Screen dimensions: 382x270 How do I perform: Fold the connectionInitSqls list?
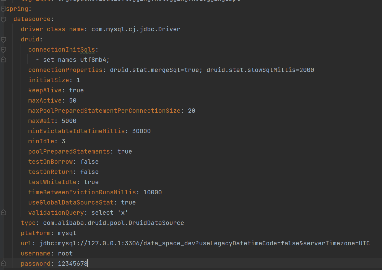click(x=3, y=49)
